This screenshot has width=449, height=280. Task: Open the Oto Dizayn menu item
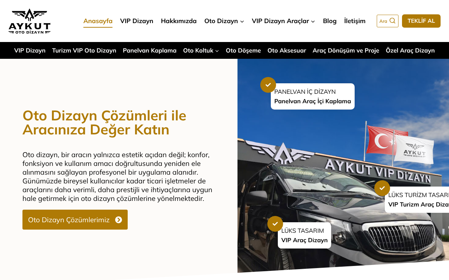click(221, 21)
